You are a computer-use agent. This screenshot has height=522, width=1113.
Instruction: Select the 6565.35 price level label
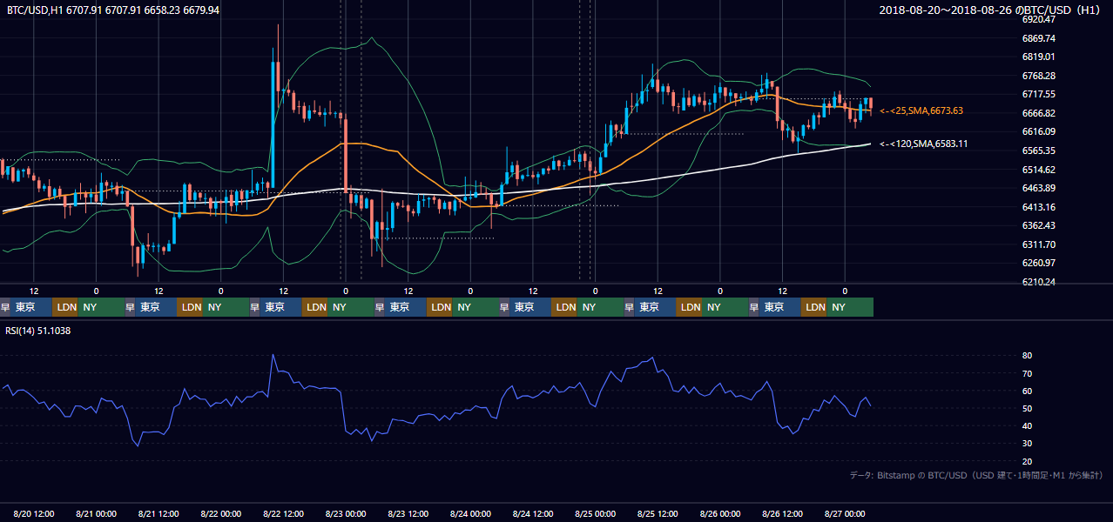pyautogui.click(x=1039, y=151)
